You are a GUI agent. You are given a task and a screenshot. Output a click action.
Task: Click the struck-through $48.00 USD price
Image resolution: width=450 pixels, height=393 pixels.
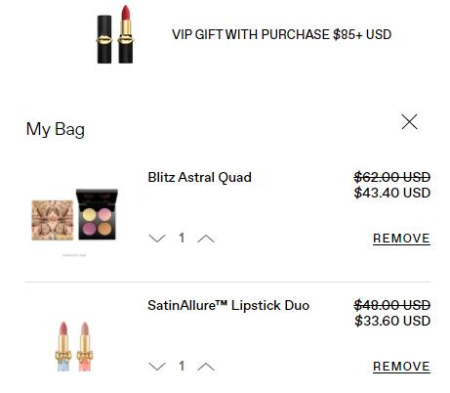[392, 305]
